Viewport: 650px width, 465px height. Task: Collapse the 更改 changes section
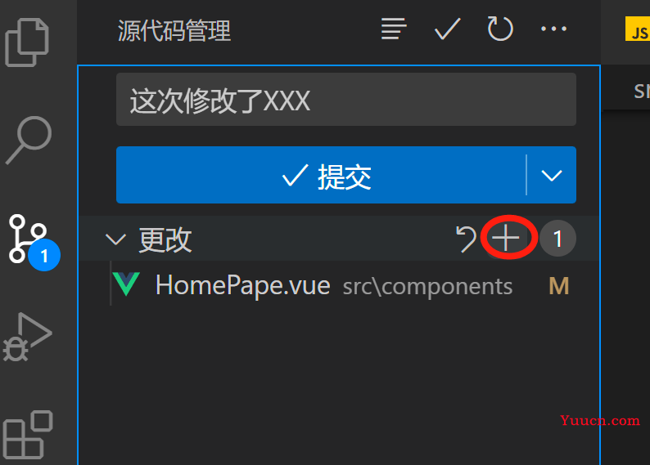pyautogui.click(x=115, y=239)
